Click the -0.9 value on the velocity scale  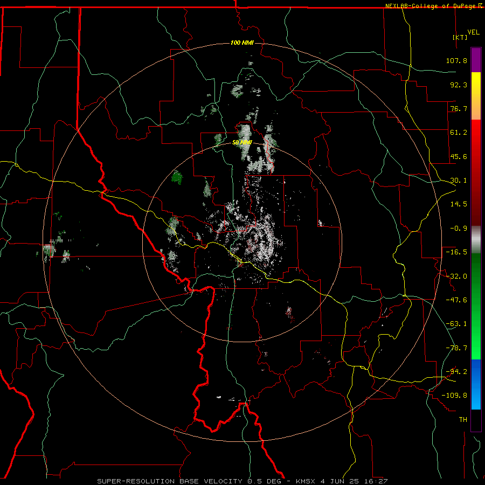tap(459, 228)
